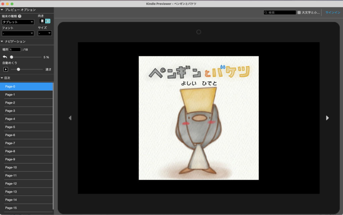Toggle the case-sensitive search checkbox

(299, 12)
